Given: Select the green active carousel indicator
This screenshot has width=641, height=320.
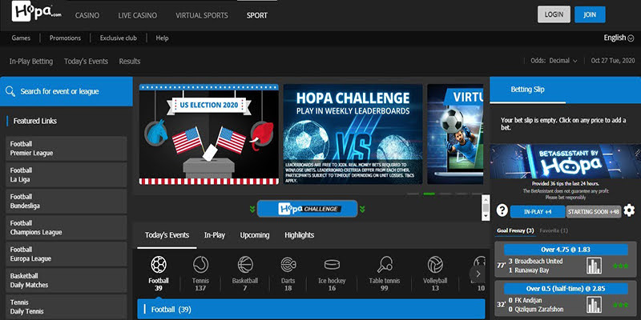Looking at the screenshot, I should click(429, 194).
